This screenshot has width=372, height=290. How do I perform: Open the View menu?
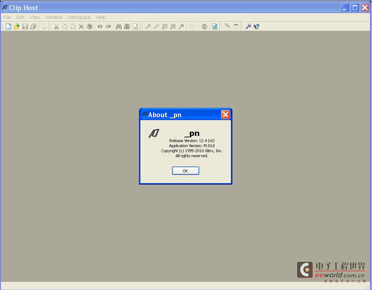tap(35, 17)
